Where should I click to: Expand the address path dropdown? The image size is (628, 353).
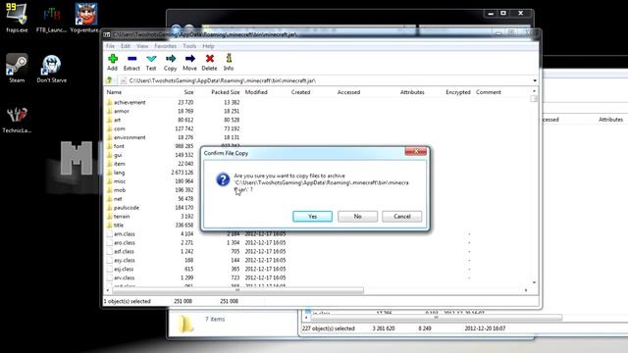pos(535,80)
